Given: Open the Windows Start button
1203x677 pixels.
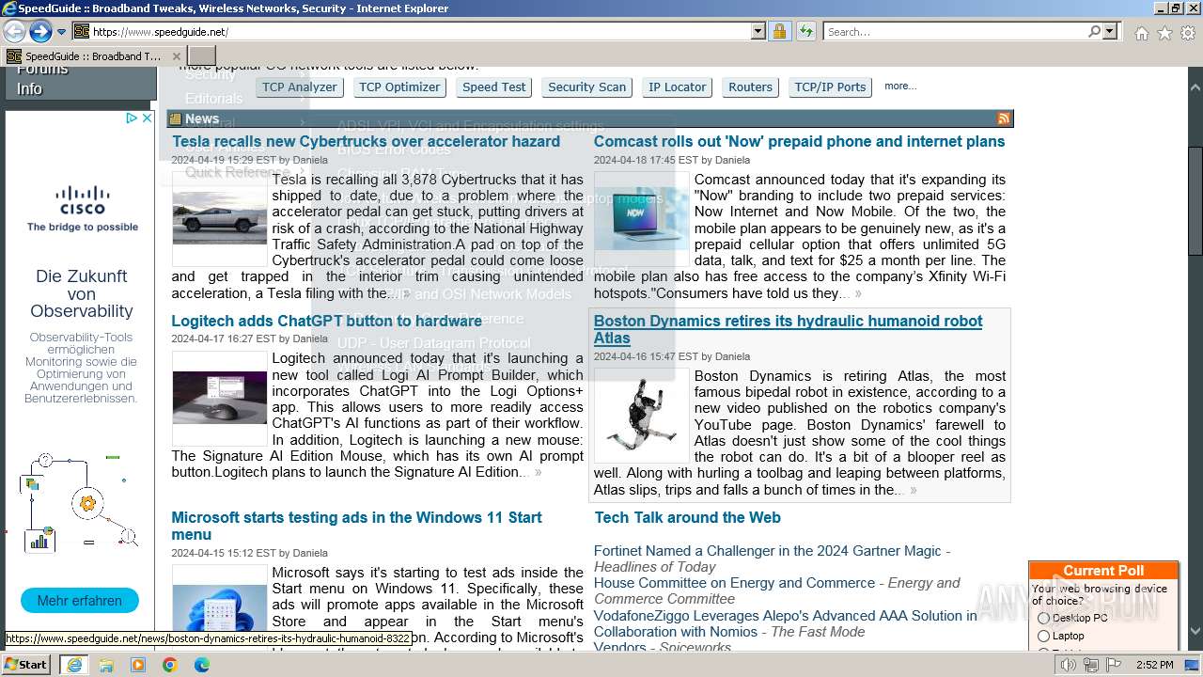Looking at the screenshot, I should coord(25,665).
